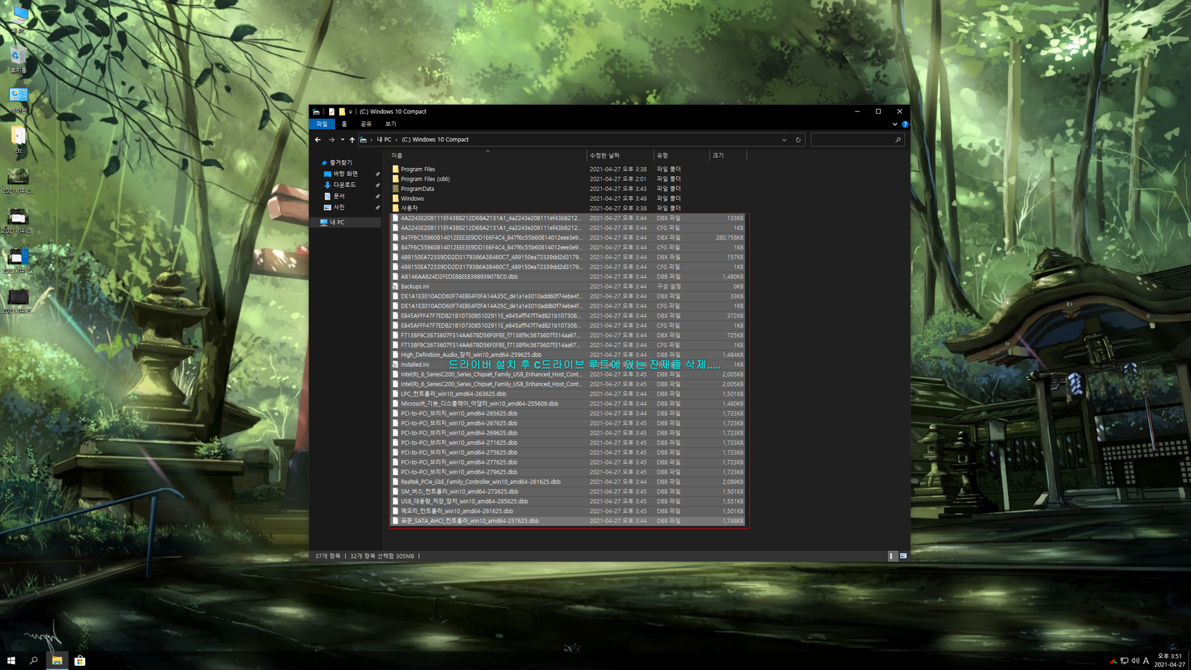
Task: Select 바탕 화면 in the navigation pane
Action: 345,173
